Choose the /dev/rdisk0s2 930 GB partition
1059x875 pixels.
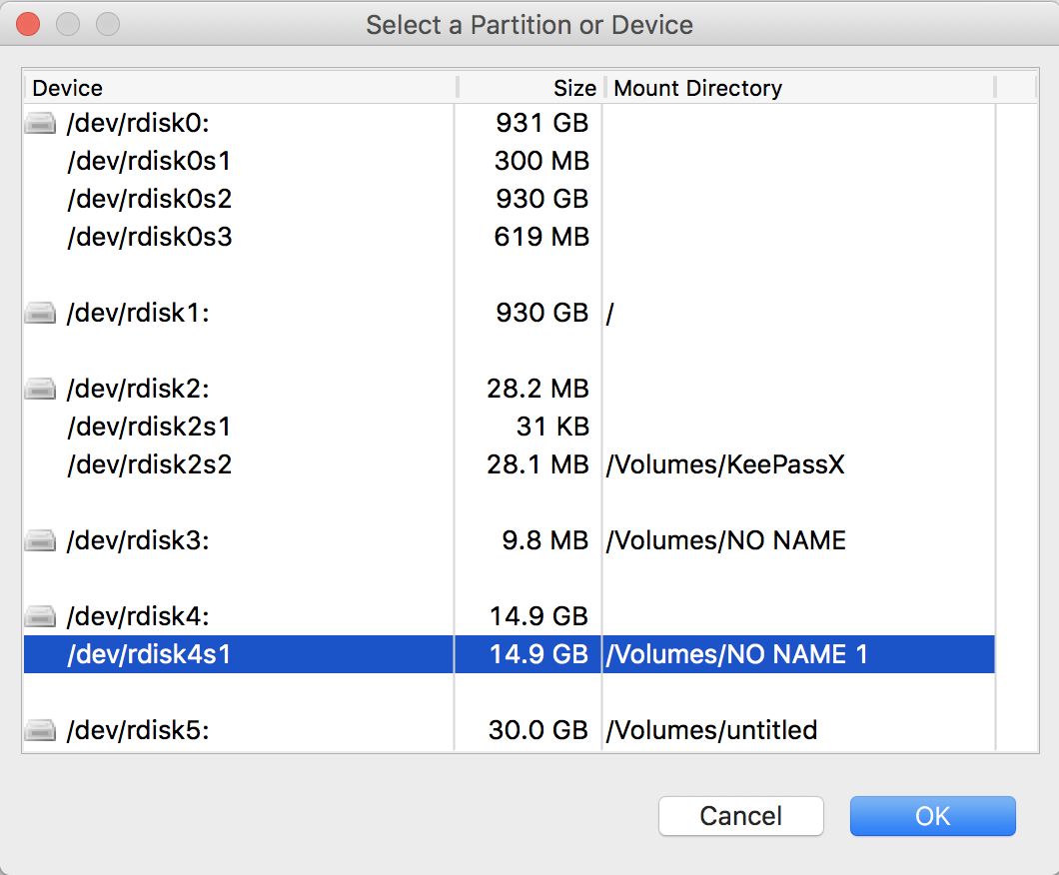coord(150,199)
